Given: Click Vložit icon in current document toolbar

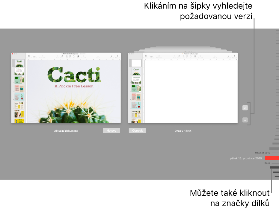Looking at the screenshot, I should pyautogui.click(x=57, y=57).
